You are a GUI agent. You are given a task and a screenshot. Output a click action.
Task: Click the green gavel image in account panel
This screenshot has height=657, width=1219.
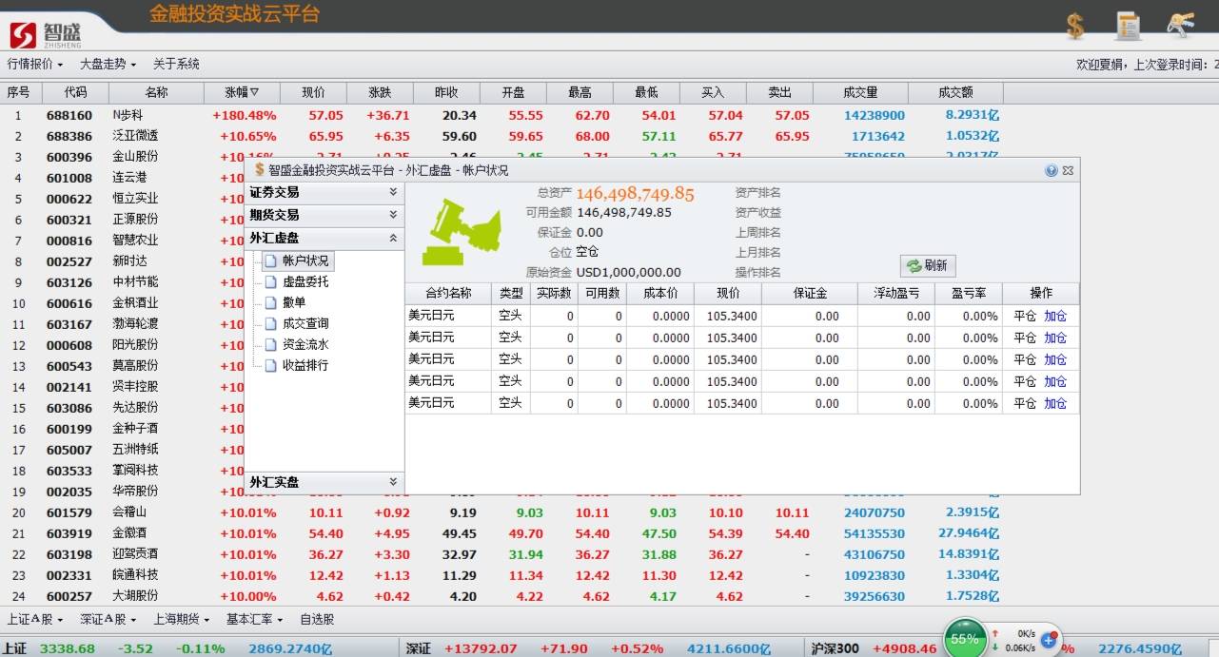point(462,231)
